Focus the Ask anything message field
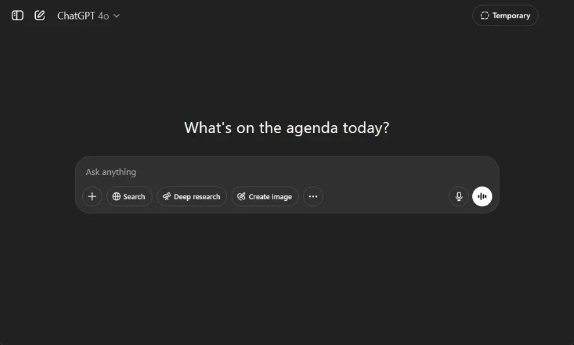The height and width of the screenshot is (345, 574). 287,172
